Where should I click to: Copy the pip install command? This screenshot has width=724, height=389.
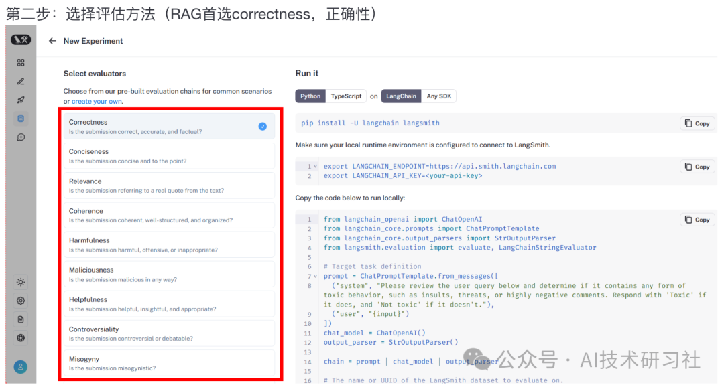[x=697, y=123]
